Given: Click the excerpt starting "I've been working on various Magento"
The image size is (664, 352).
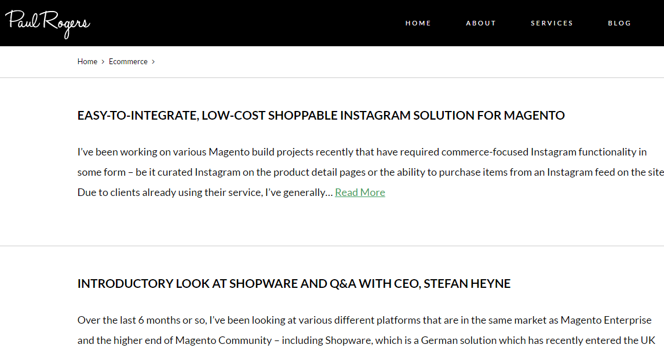Looking at the screenshot, I should pos(371,172).
